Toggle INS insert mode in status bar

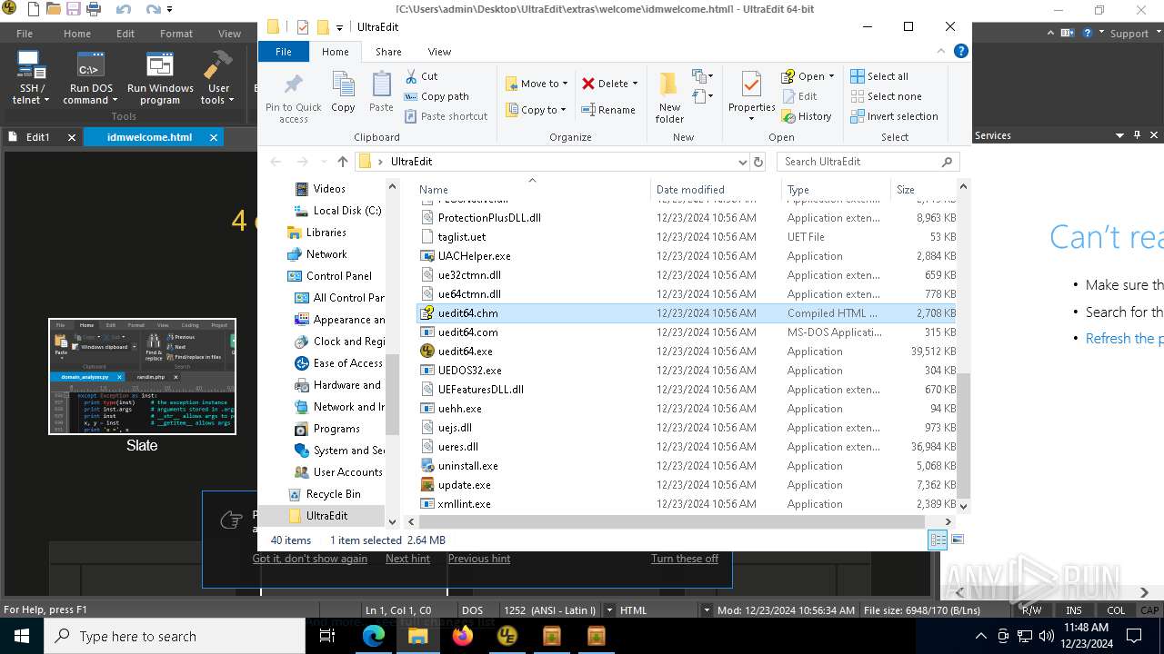point(1074,610)
